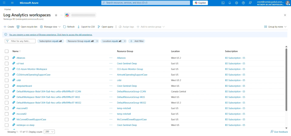Expand the Manage view dropdown
Viewport: 291px width, 136px height.
(x=50, y=27)
